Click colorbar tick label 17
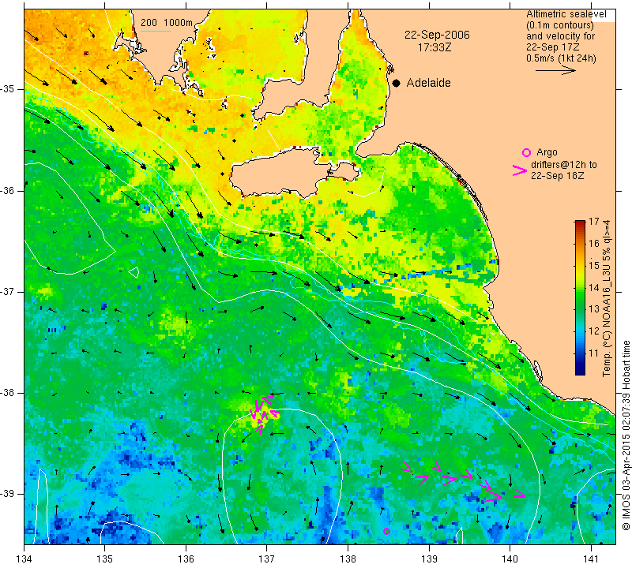632x568 pixels. (x=594, y=222)
